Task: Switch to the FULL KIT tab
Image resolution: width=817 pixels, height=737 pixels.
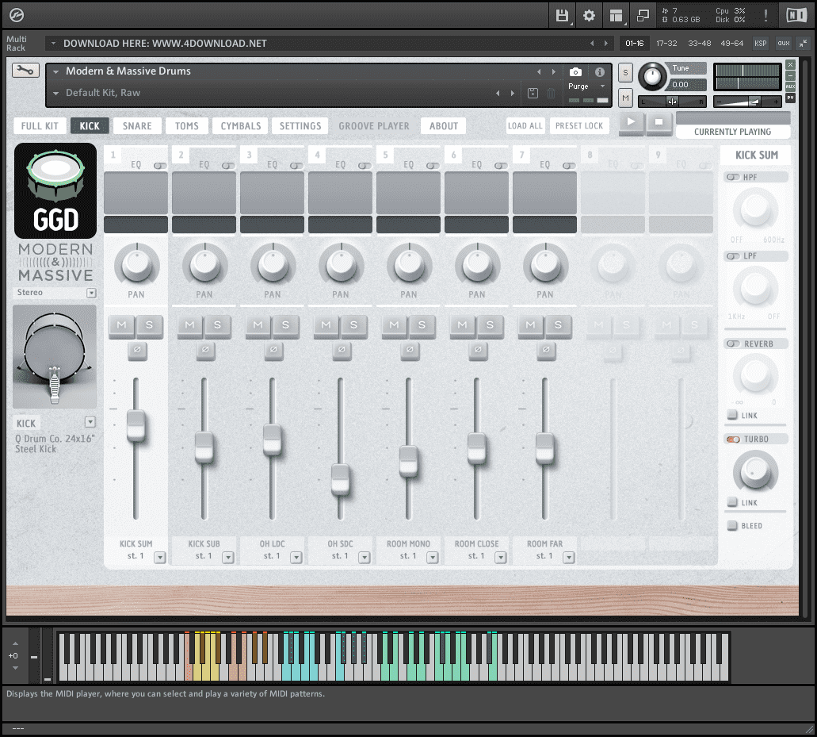Action: point(40,126)
